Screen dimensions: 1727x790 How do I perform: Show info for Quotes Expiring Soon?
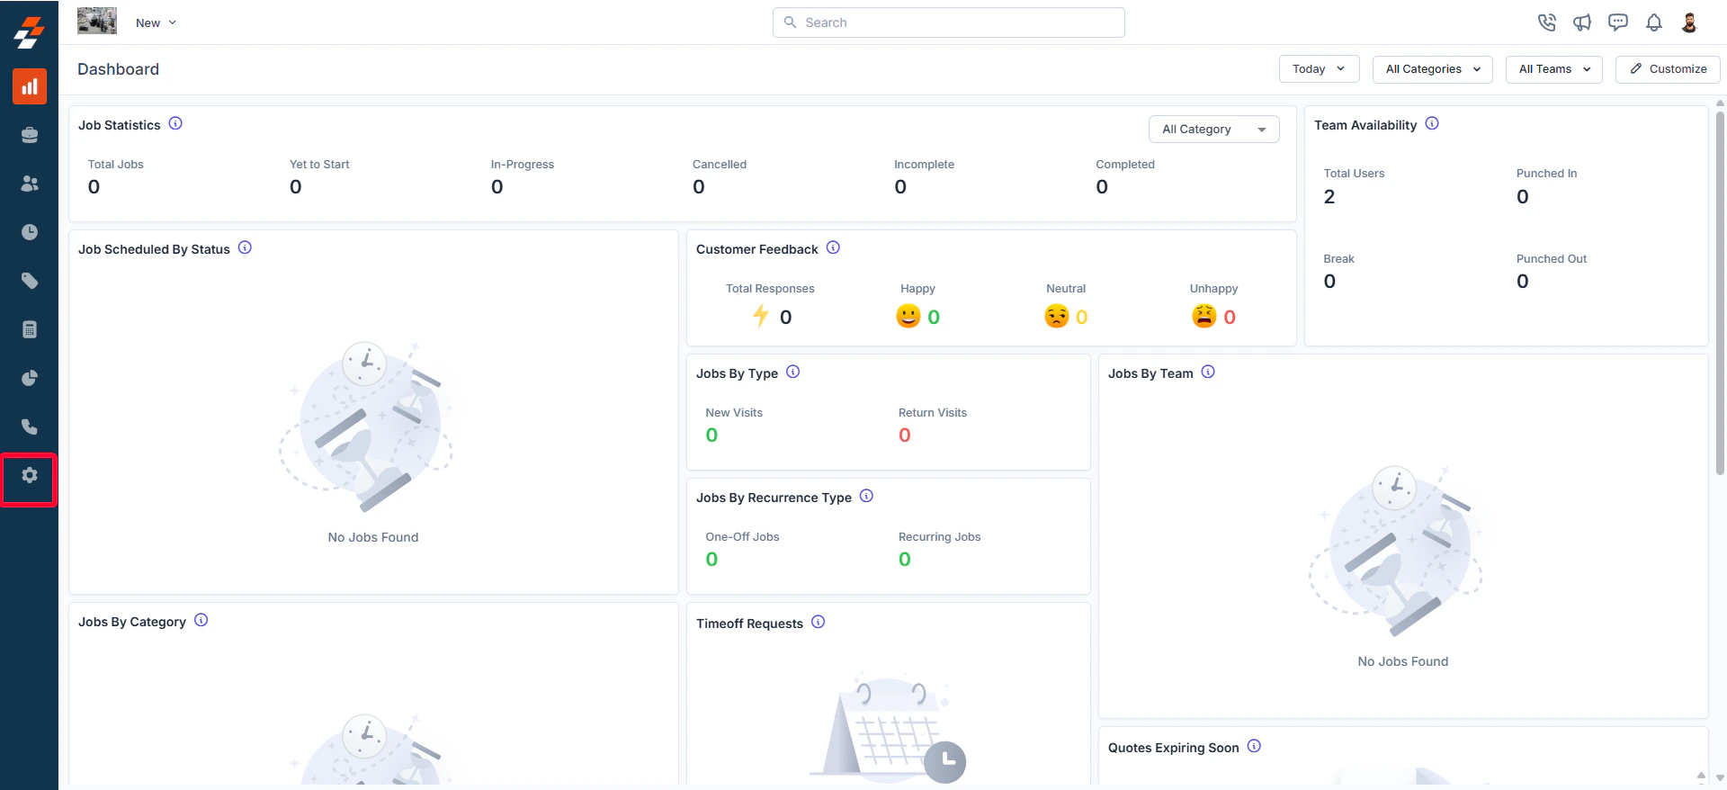1254,746
